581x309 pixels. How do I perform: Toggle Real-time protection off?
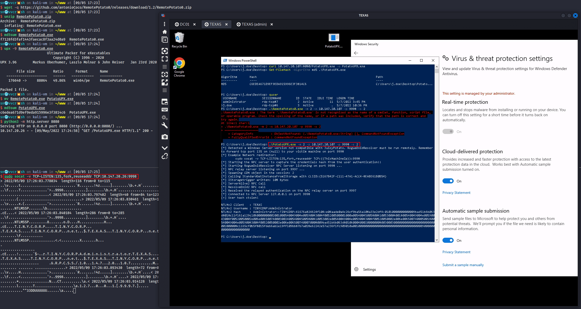pyautogui.click(x=448, y=131)
